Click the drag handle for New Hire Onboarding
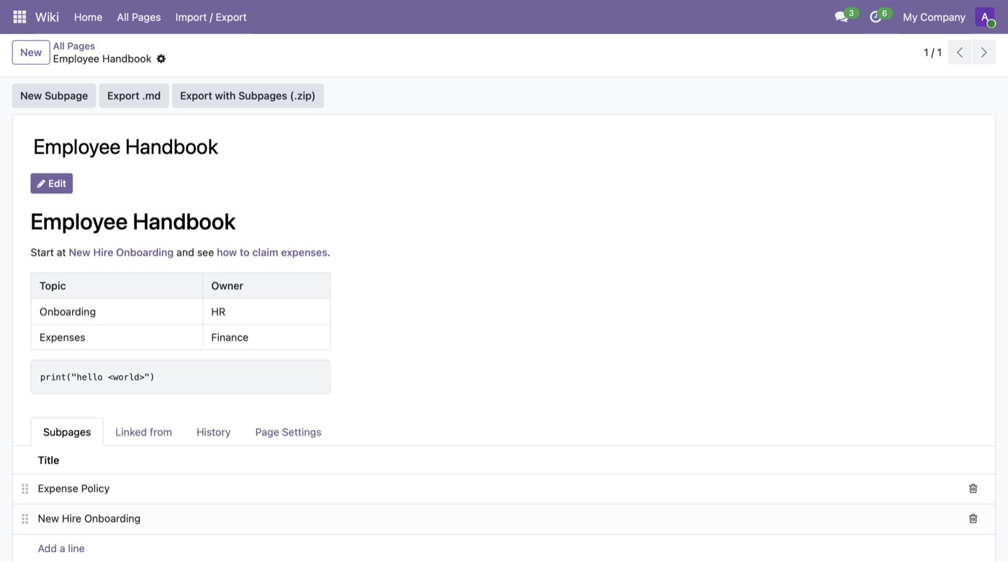 tap(24, 519)
